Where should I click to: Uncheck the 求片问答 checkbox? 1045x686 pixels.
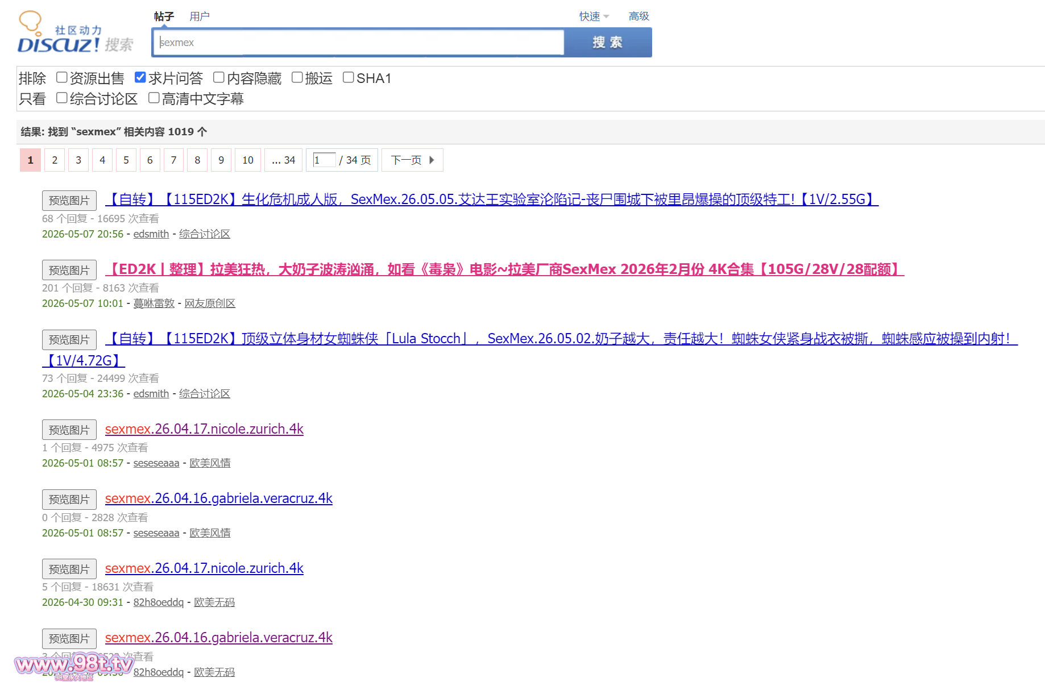coord(140,77)
